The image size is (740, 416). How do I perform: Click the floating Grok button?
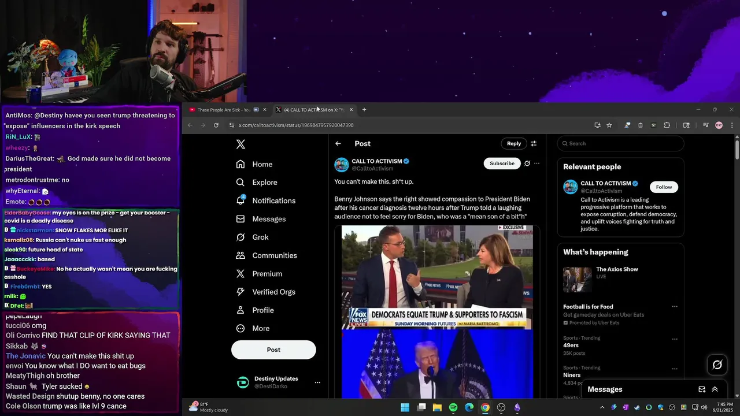point(717,365)
